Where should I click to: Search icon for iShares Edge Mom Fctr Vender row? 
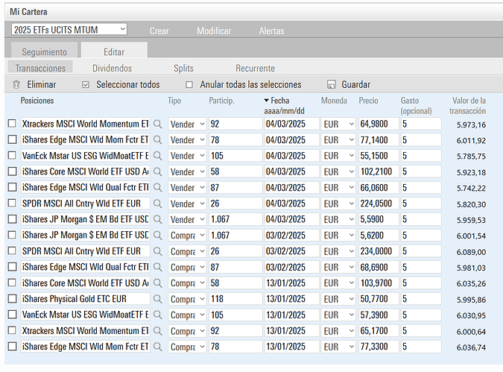pos(157,140)
